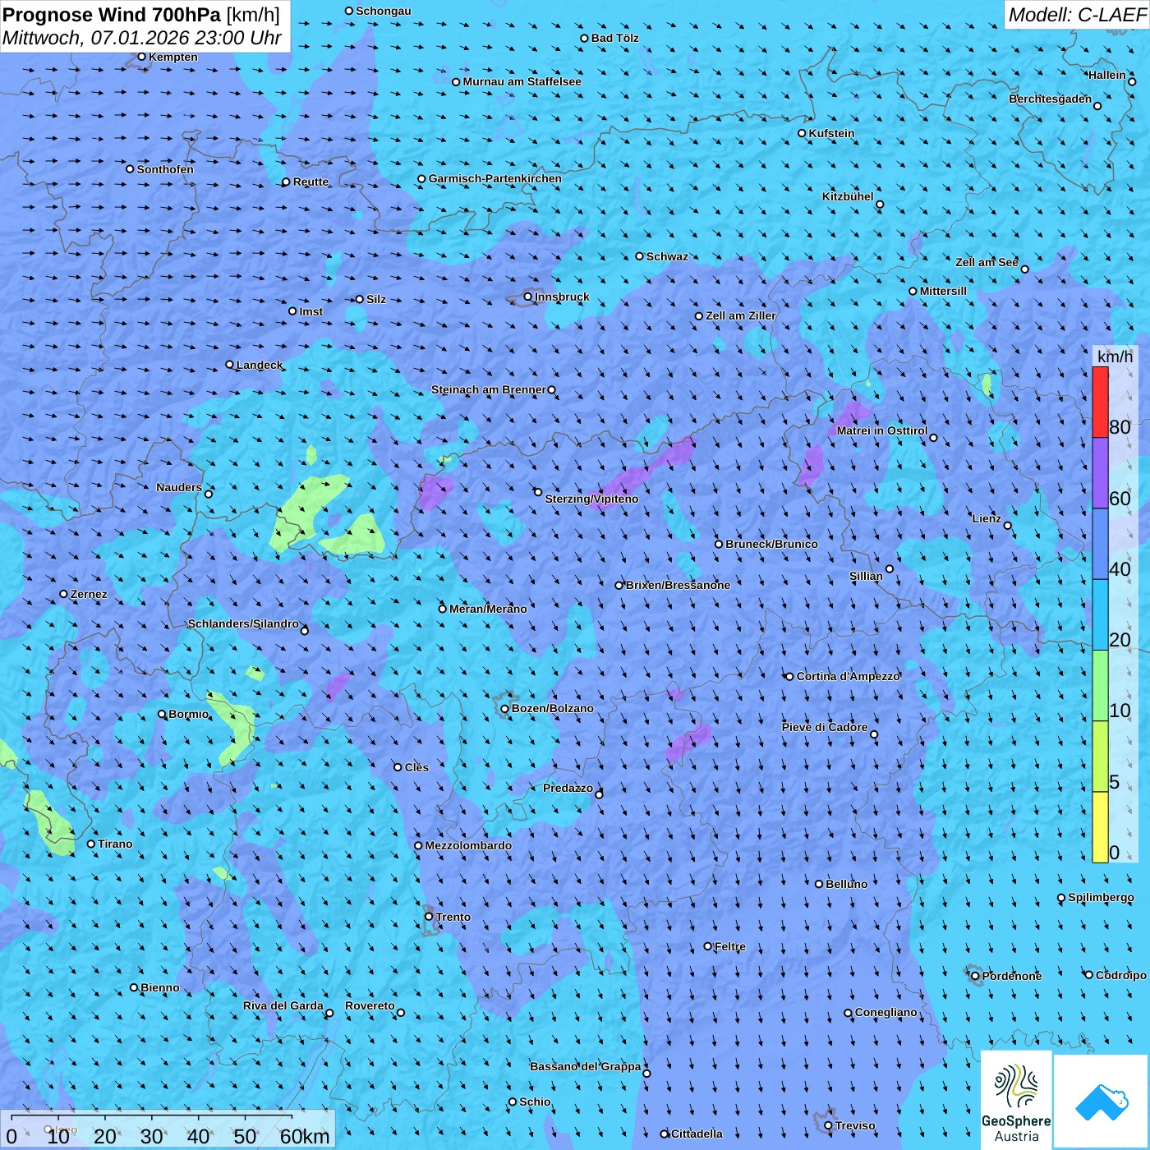Select the 'Mezzolombardo' label
1150x1150 pixels.
(468, 845)
